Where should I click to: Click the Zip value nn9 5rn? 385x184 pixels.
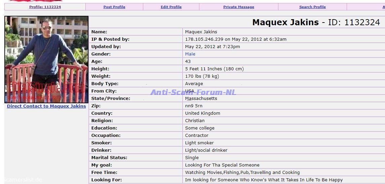click(x=194, y=106)
